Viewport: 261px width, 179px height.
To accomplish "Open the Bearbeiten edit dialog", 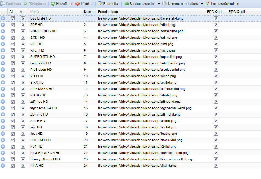I will (x=109, y=4).
